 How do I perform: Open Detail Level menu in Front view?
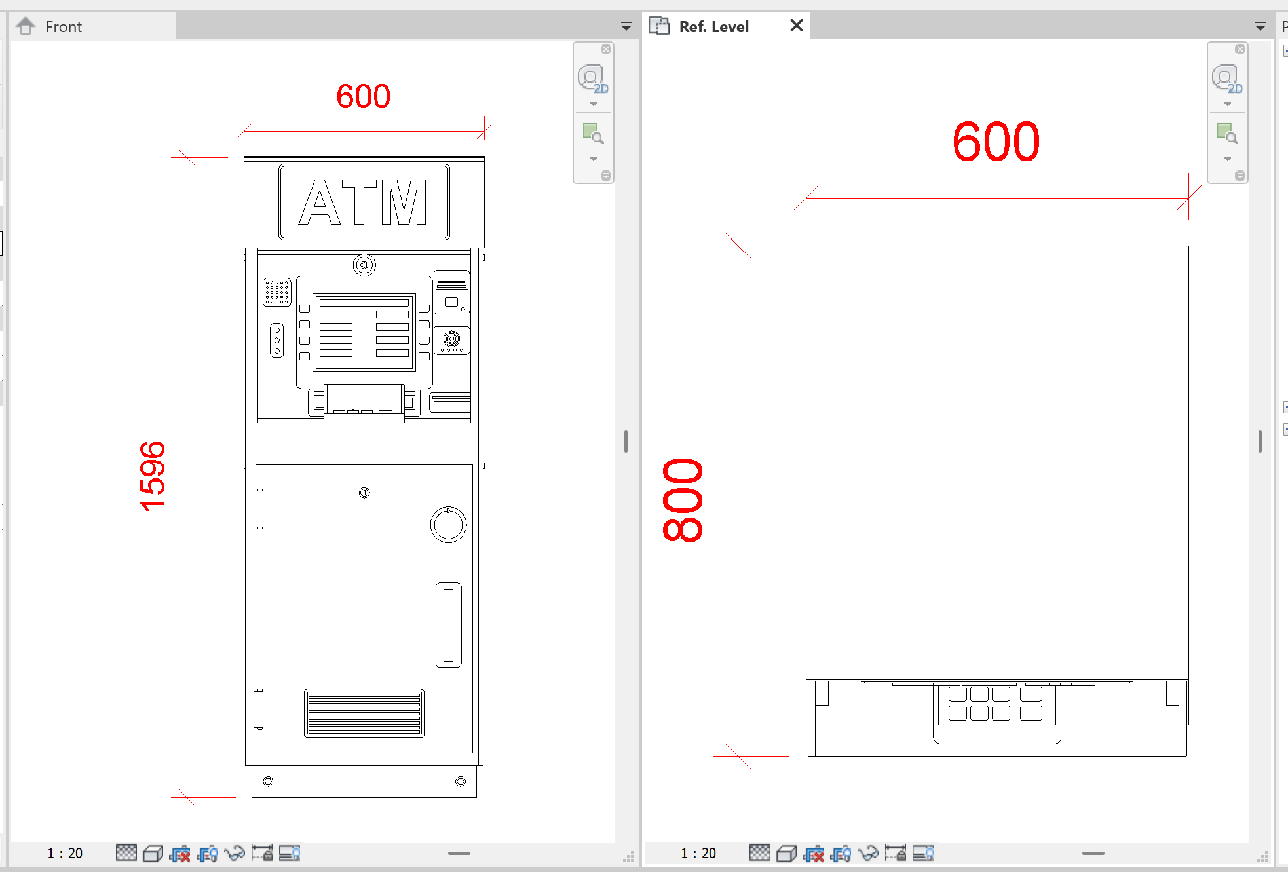pos(126,852)
